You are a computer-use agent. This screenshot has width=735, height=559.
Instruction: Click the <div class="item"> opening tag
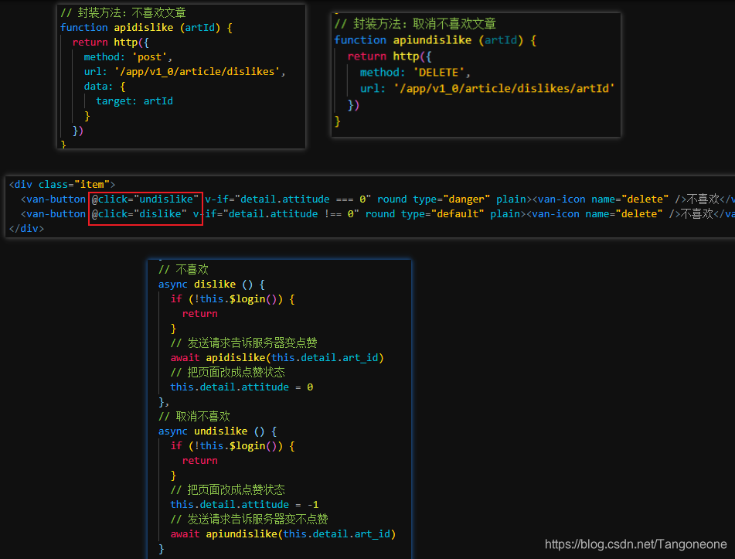62,185
